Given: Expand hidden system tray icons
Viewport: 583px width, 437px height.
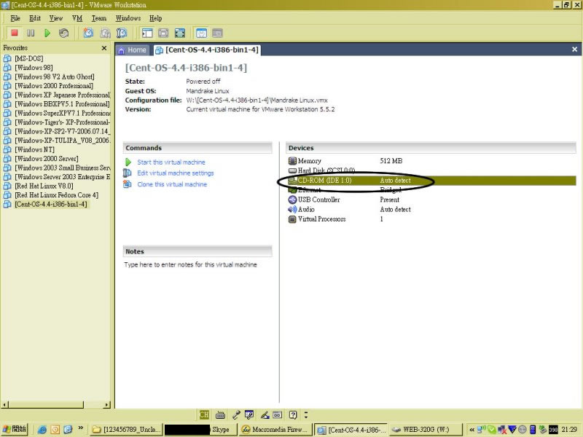Looking at the screenshot, I should click(x=472, y=430).
